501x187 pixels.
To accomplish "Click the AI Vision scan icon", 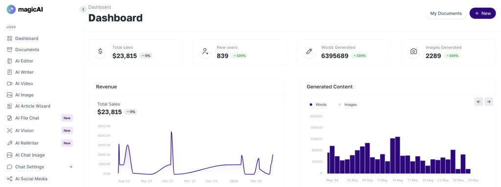I will coord(10,130).
